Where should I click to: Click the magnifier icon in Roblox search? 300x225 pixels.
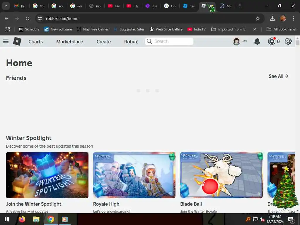149,41
